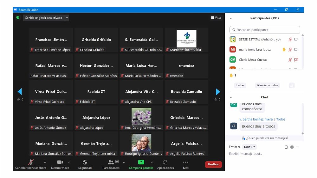
Task: Click the Compartir pantalla green icon
Action: pos(141,162)
